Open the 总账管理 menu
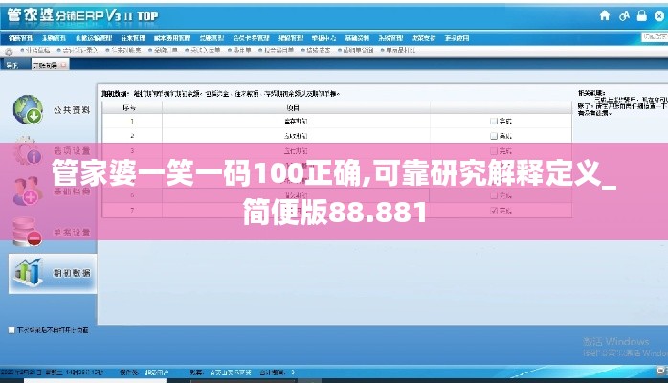Image resolution: width=668 pixels, height=383 pixels. coord(212,38)
